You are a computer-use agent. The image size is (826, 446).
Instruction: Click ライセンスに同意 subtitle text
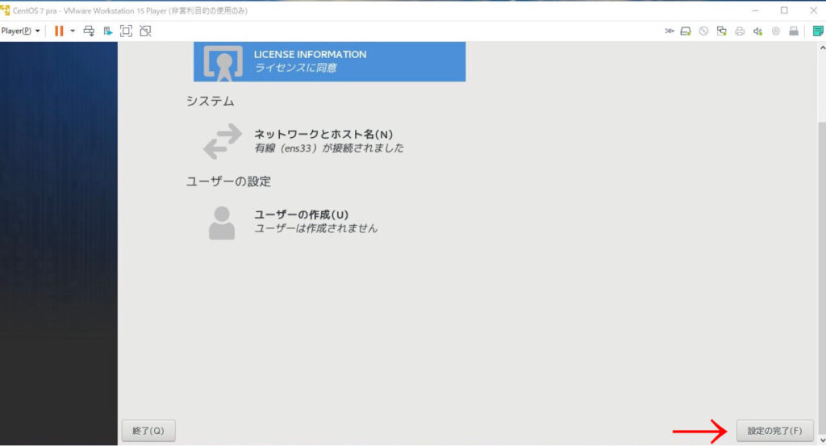[295, 68]
